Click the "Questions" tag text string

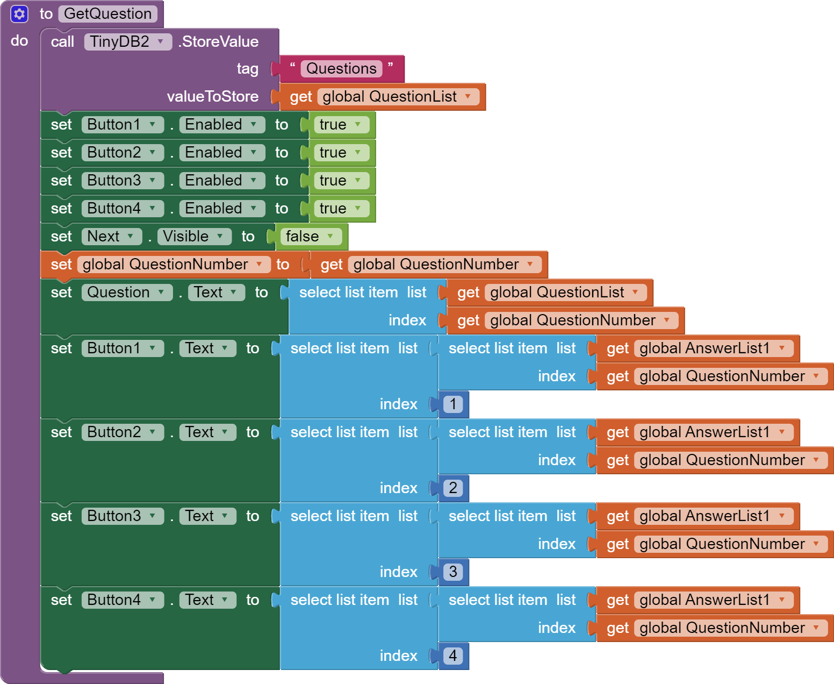tap(341, 69)
